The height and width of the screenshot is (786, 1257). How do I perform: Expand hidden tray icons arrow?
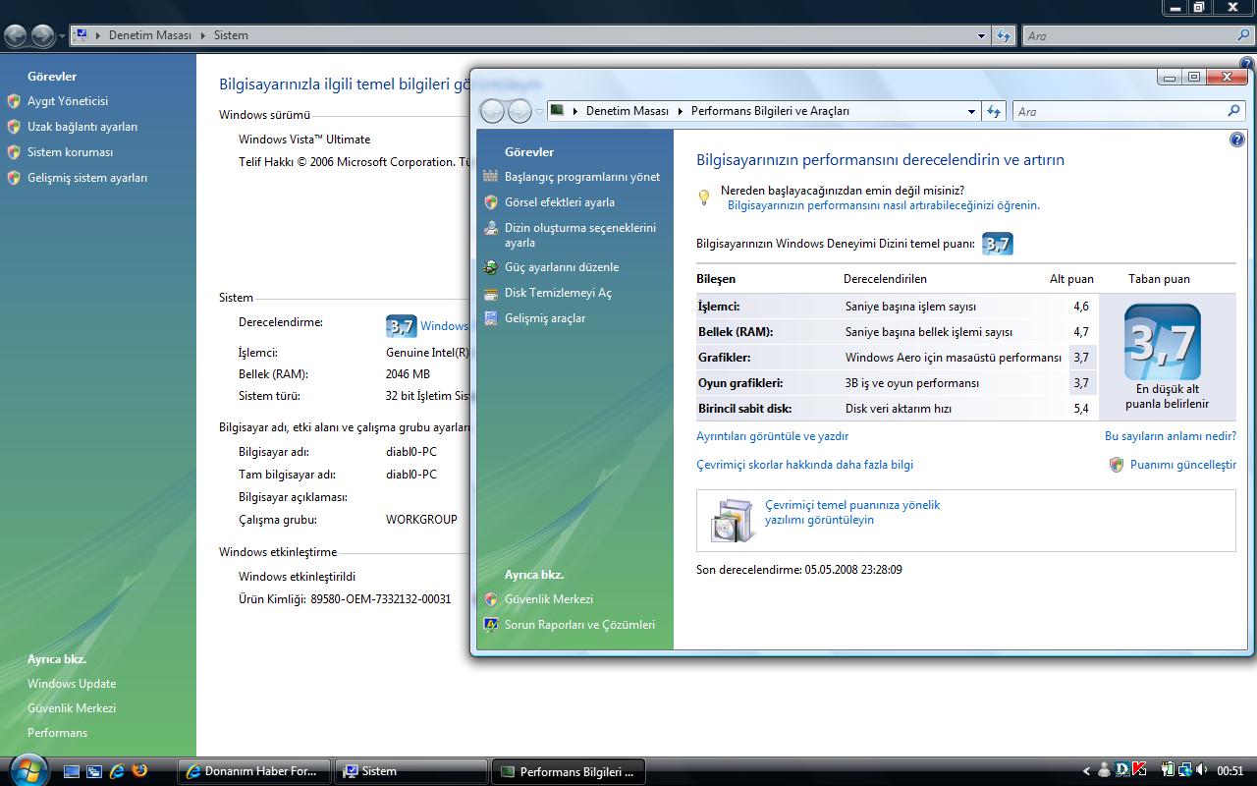[x=1086, y=771]
